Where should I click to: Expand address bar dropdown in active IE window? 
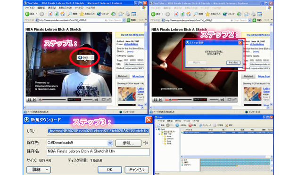click(x=124, y=20)
